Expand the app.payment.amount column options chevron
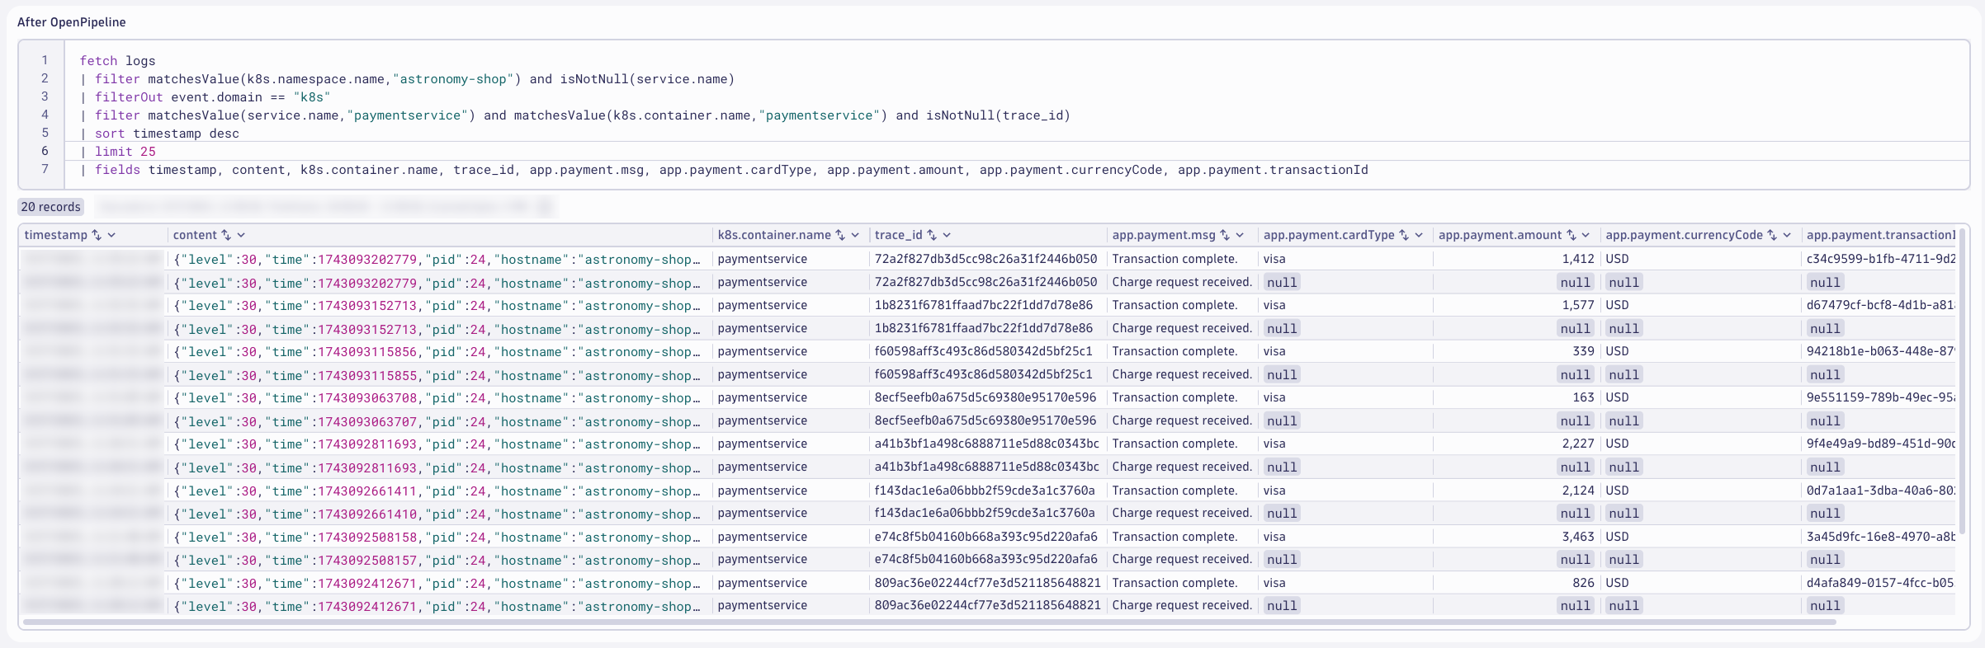The height and width of the screenshot is (648, 1985). [1586, 235]
